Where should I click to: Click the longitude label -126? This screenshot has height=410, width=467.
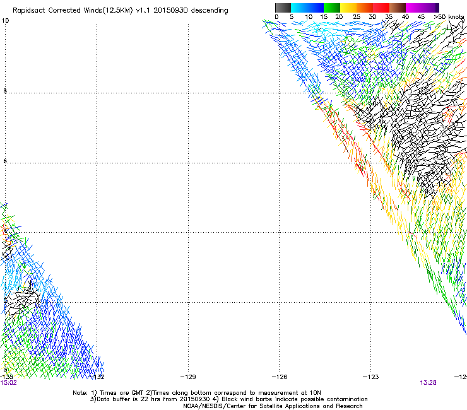coord(280,377)
